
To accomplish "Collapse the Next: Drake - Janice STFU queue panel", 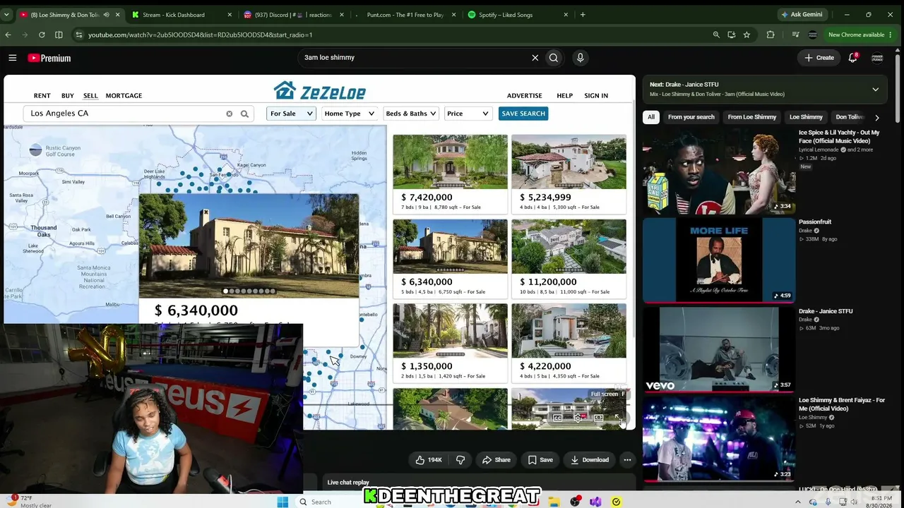I will tap(876, 89).
